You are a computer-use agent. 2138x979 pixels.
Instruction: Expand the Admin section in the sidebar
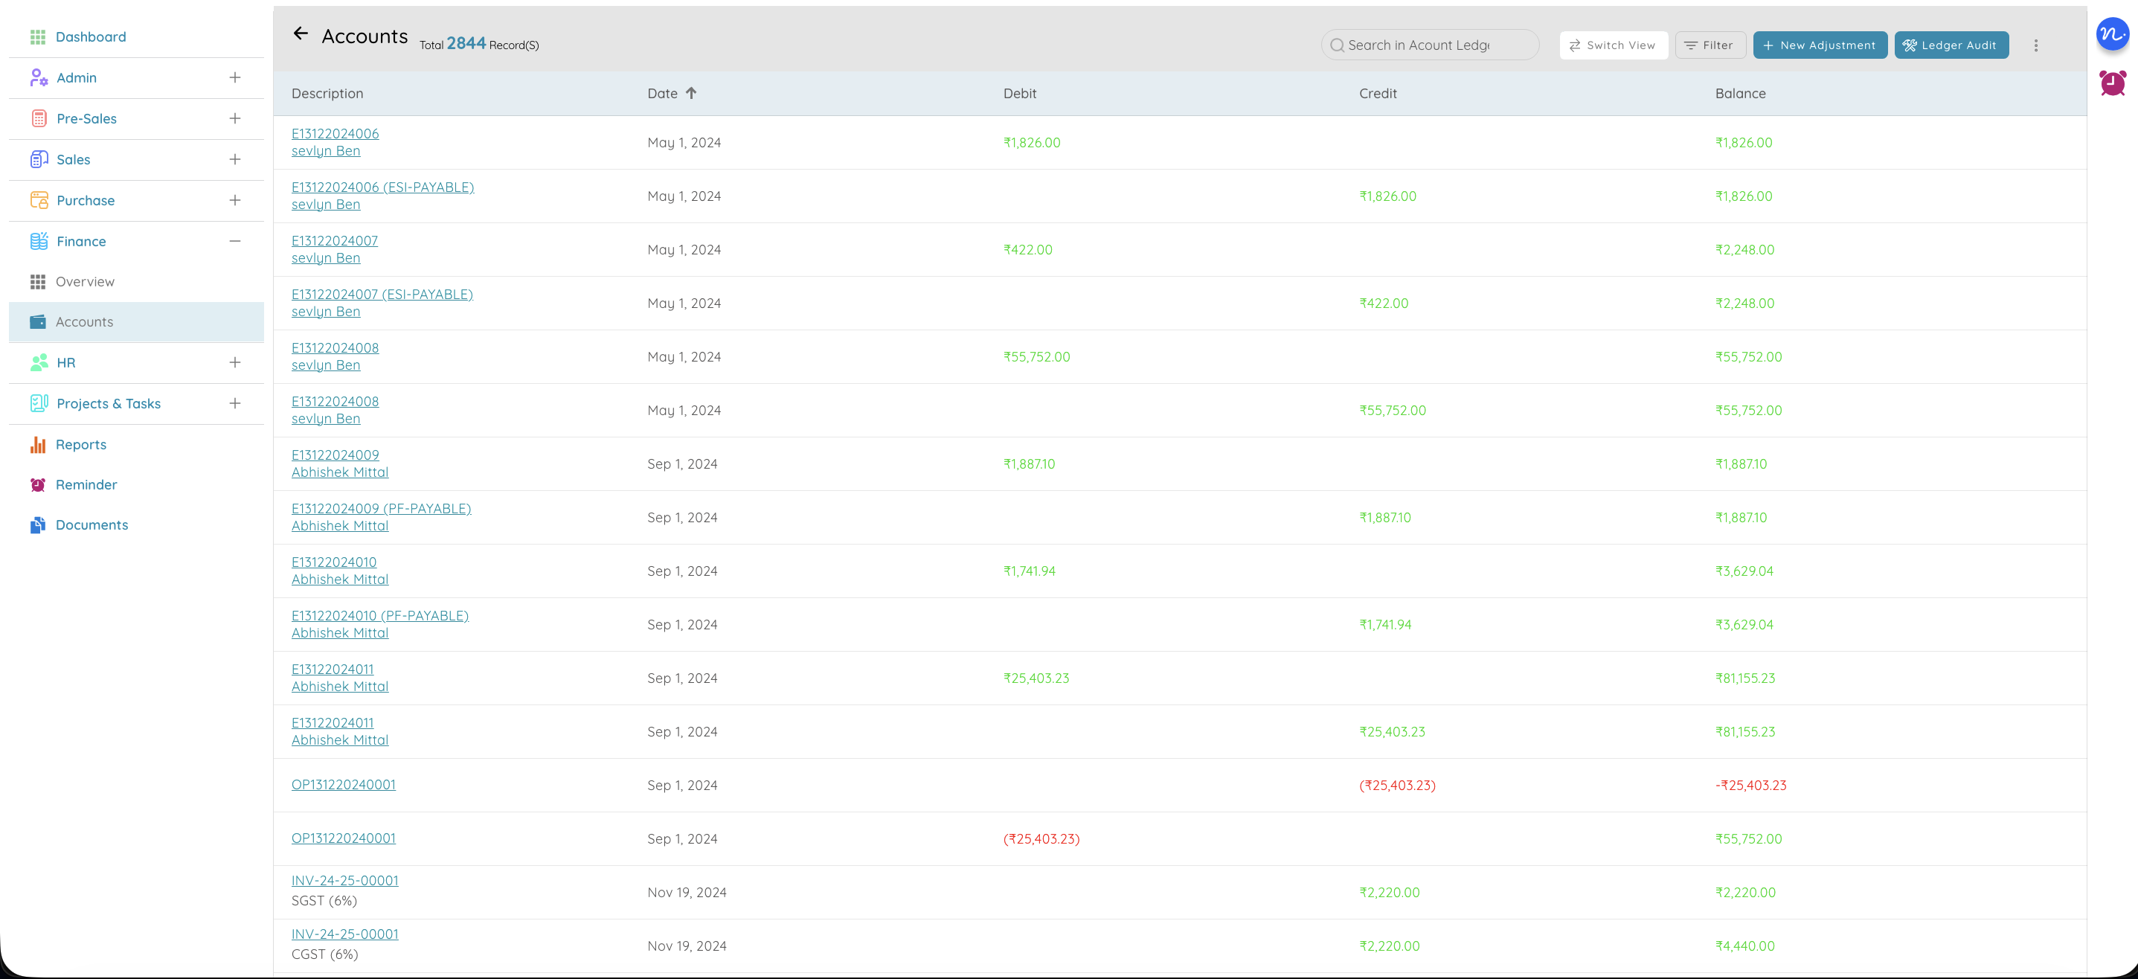[x=236, y=77]
